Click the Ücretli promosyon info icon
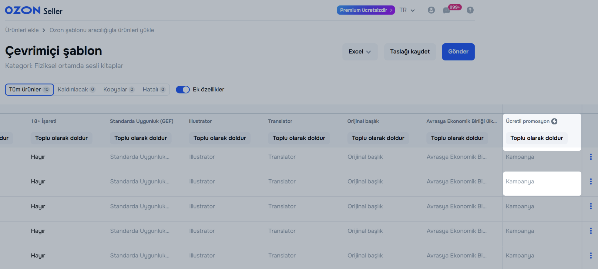 554,121
